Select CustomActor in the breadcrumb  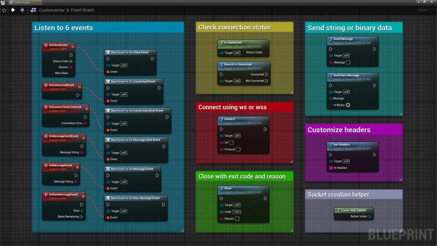point(52,10)
